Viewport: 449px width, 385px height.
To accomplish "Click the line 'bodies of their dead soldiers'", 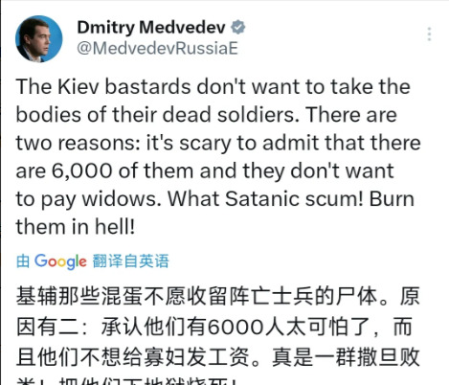I will pos(206,115).
